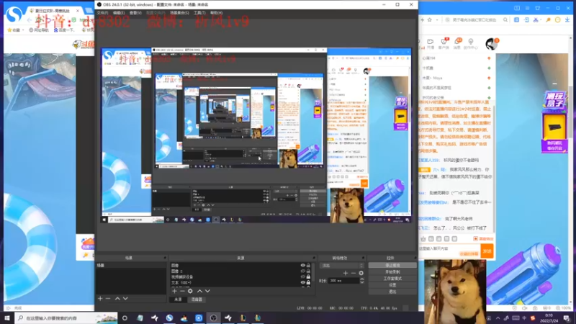576x324 pixels.
Task: Click the 开始录制 button
Action: click(x=392, y=272)
